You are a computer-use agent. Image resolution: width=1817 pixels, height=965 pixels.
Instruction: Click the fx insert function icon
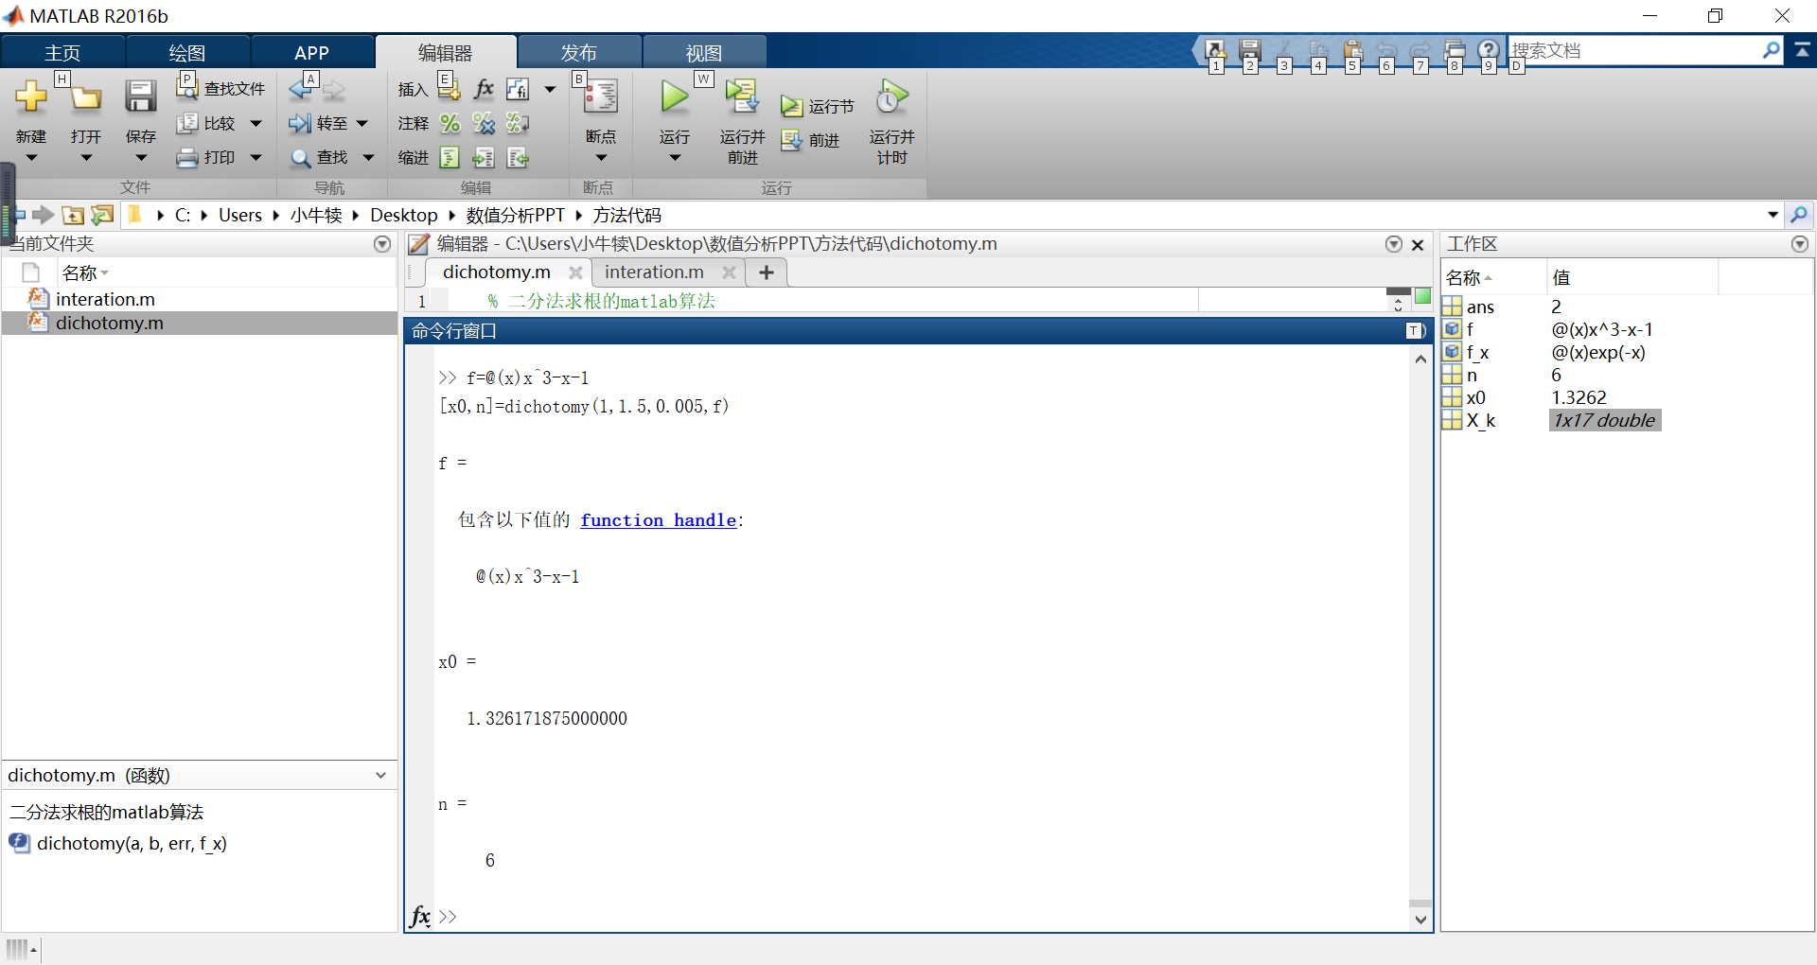(x=484, y=89)
